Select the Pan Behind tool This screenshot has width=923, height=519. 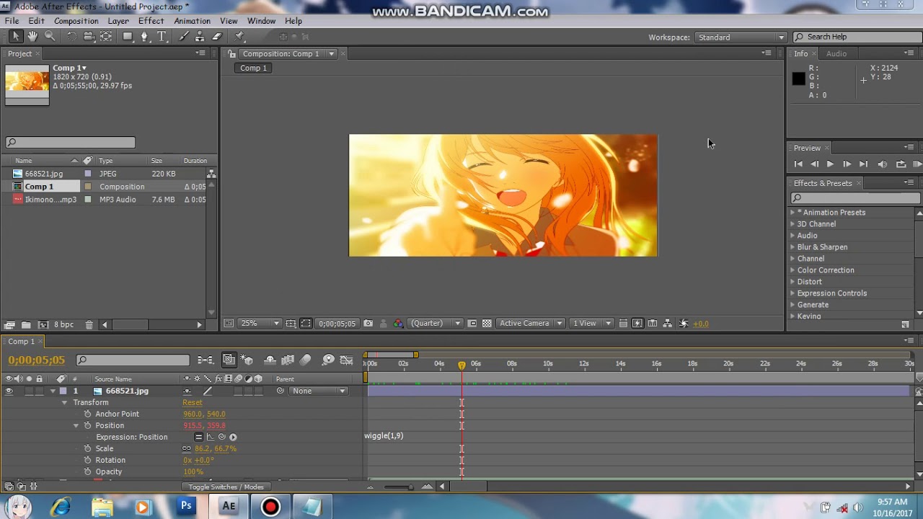click(106, 37)
